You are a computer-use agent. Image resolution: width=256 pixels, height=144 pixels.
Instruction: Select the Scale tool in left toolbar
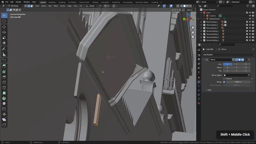(4, 38)
